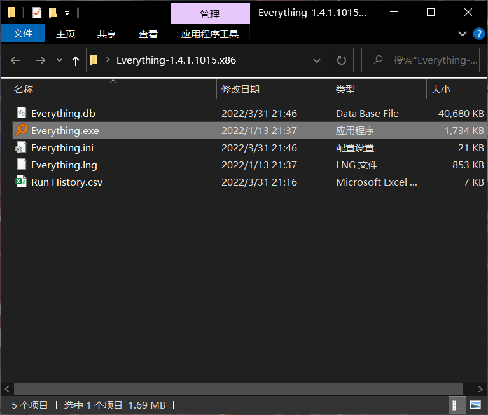Focus the 搜索 Everything search box
The width and height of the screenshot is (488, 415).
coord(421,60)
